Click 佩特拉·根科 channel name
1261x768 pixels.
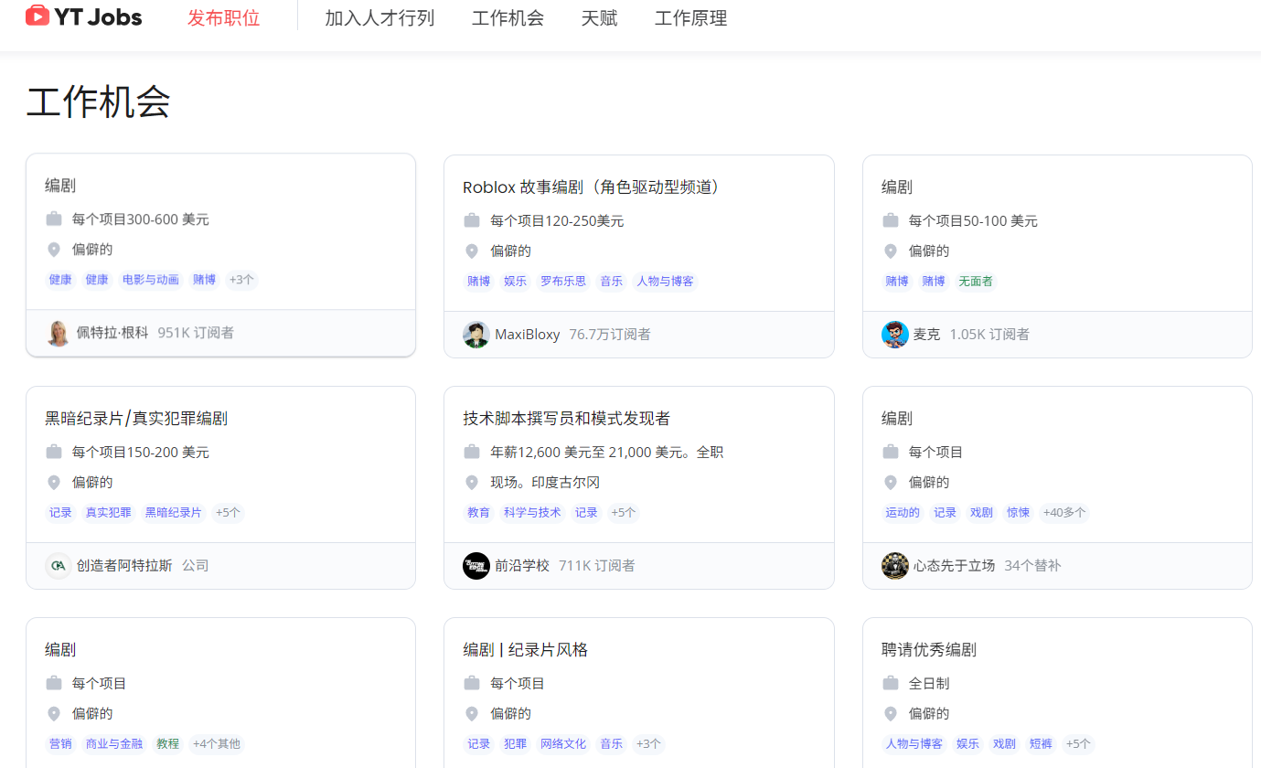[x=112, y=333]
